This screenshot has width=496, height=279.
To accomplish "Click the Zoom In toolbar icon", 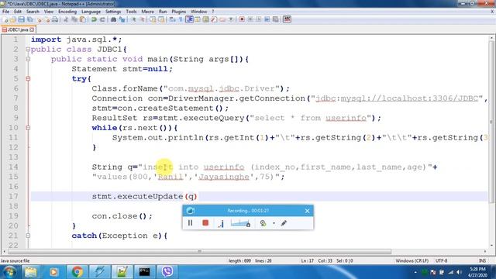I will [x=134, y=19].
